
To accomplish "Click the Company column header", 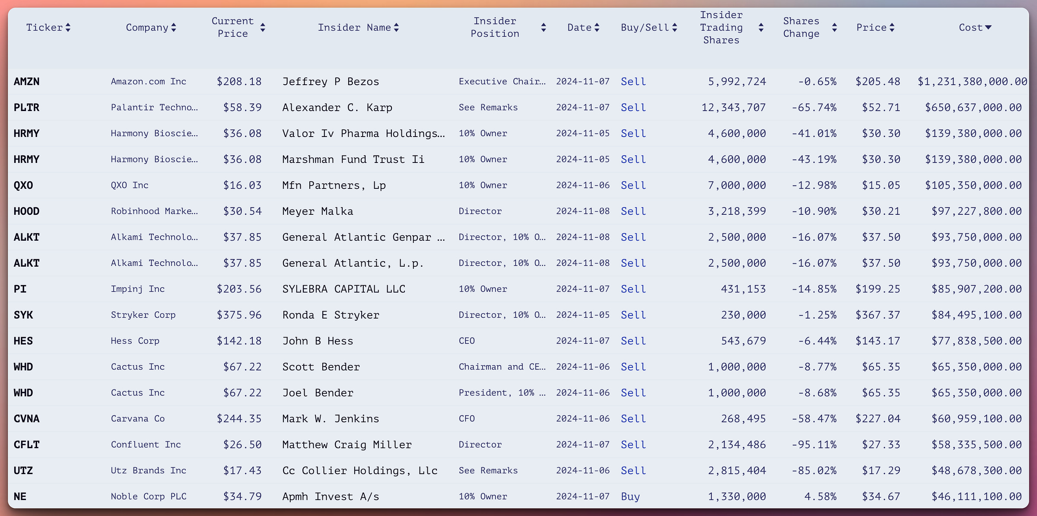I will point(147,28).
